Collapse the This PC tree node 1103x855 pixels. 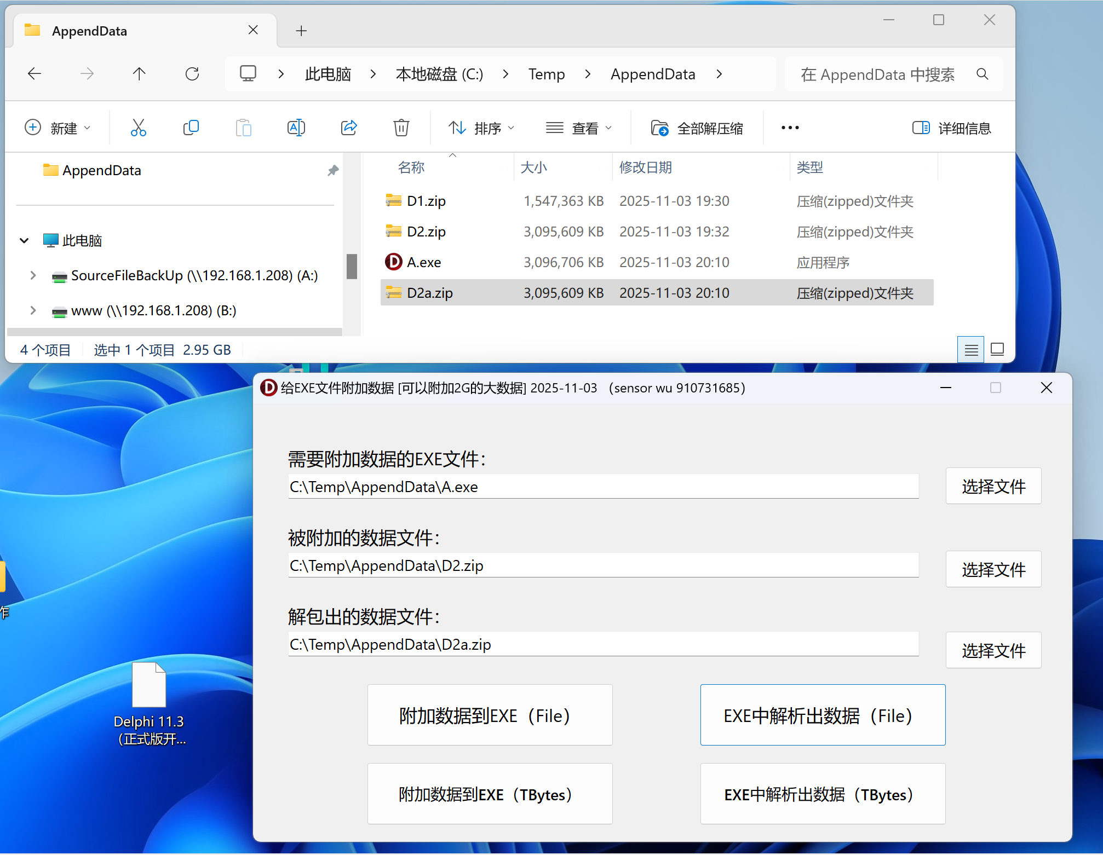click(24, 240)
